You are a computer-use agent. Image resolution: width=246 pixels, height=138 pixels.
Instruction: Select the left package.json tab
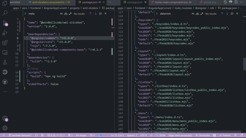pyautogui.click(x=91, y=2)
